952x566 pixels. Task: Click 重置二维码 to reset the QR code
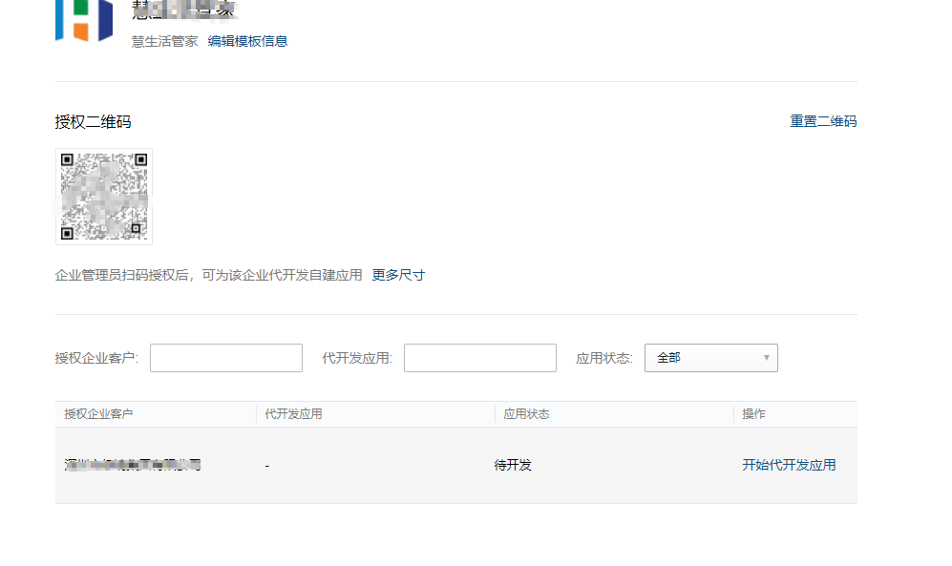tap(823, 121)
